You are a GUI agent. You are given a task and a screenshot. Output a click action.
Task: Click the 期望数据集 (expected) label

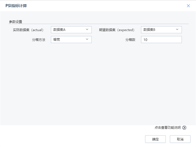[117, 30]
